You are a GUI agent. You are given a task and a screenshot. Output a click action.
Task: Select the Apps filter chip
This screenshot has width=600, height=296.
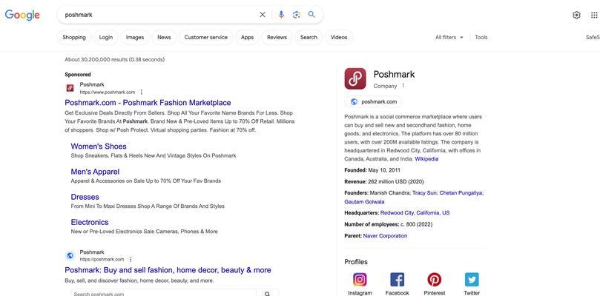[x=247, y=38]
